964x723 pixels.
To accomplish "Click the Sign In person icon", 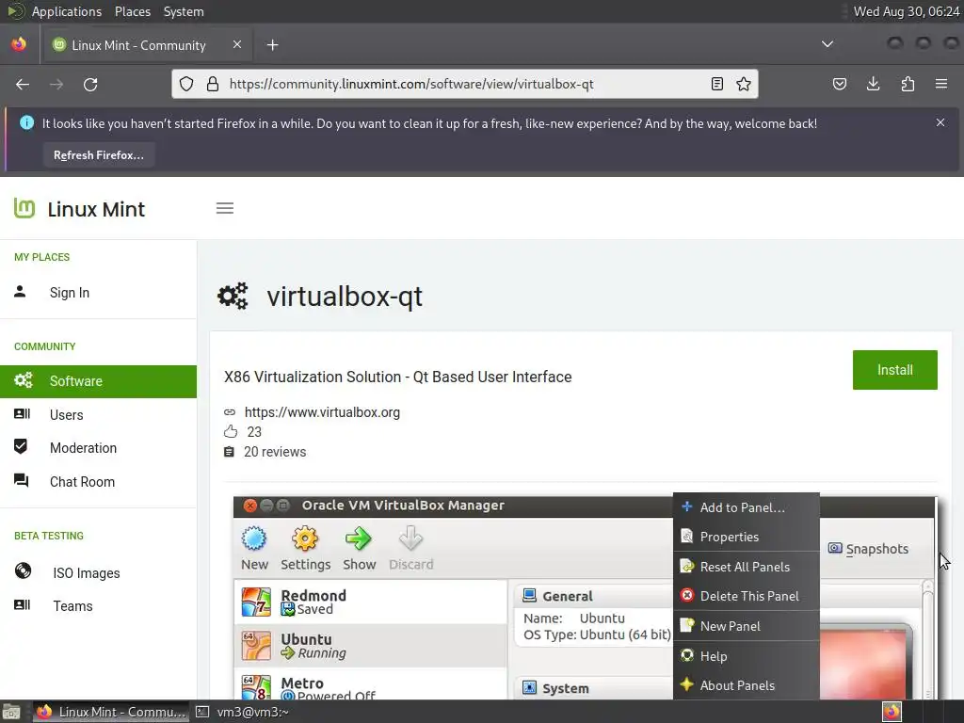I will [x=21, y=292].
